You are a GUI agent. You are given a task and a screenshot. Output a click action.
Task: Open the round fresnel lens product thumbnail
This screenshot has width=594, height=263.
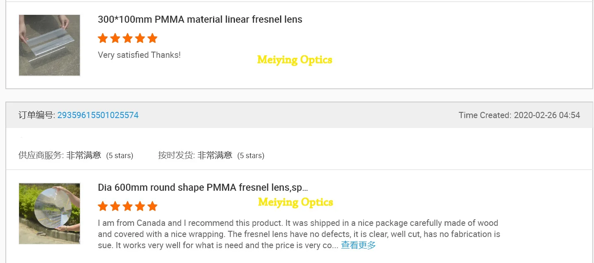49,213
